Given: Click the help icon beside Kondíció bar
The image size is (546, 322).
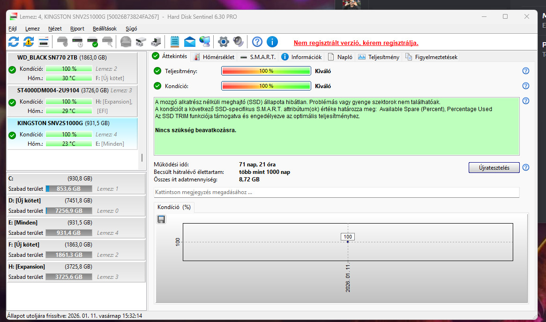Looking at the screenshot, I should pyautogui.click(x=526, y=86).
